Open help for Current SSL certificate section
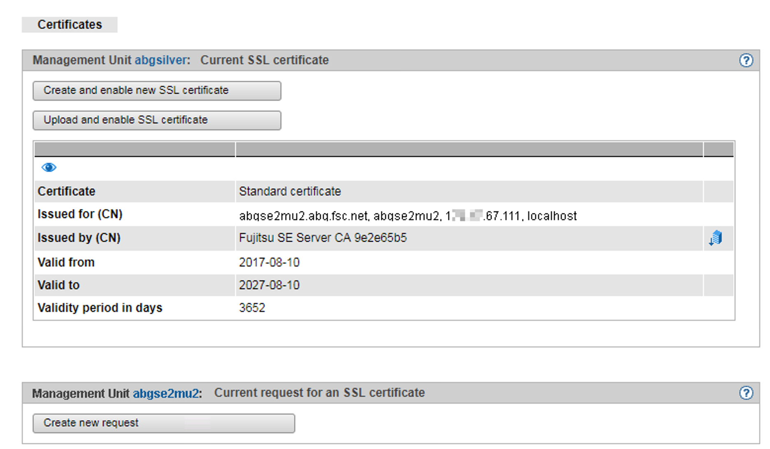 coord(746,60)
